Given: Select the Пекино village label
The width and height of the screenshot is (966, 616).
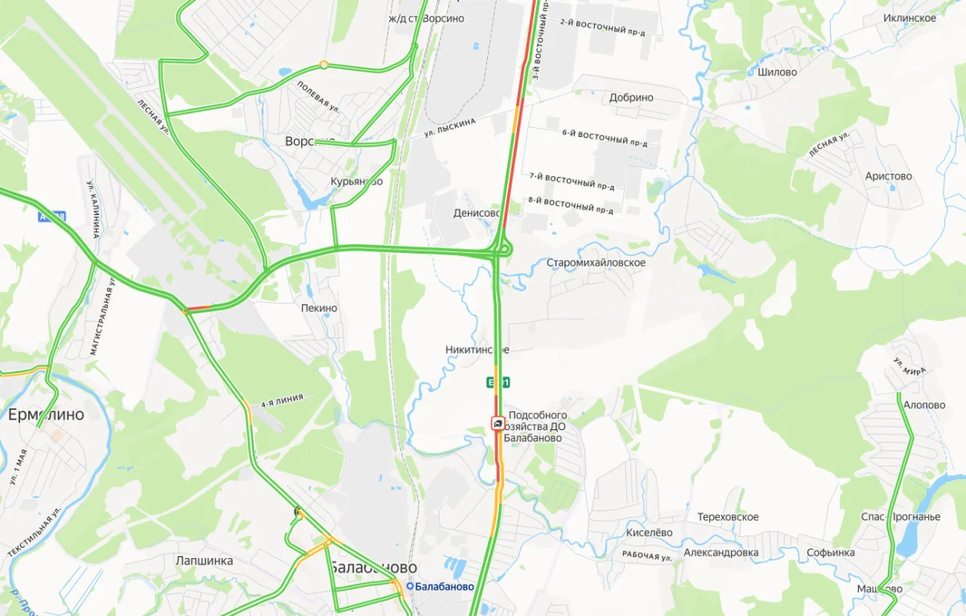Looking at the screenshot, I should pos(319,308).
